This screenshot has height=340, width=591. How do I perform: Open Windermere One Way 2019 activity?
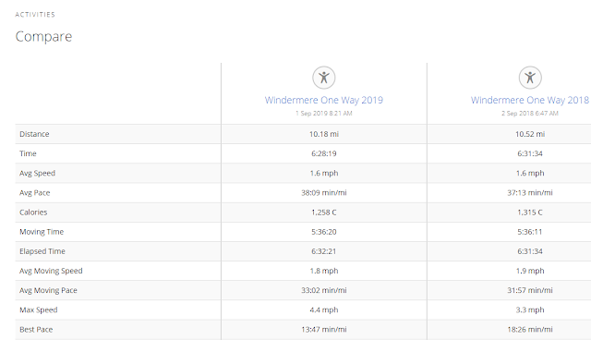click(x=324, y=101)
